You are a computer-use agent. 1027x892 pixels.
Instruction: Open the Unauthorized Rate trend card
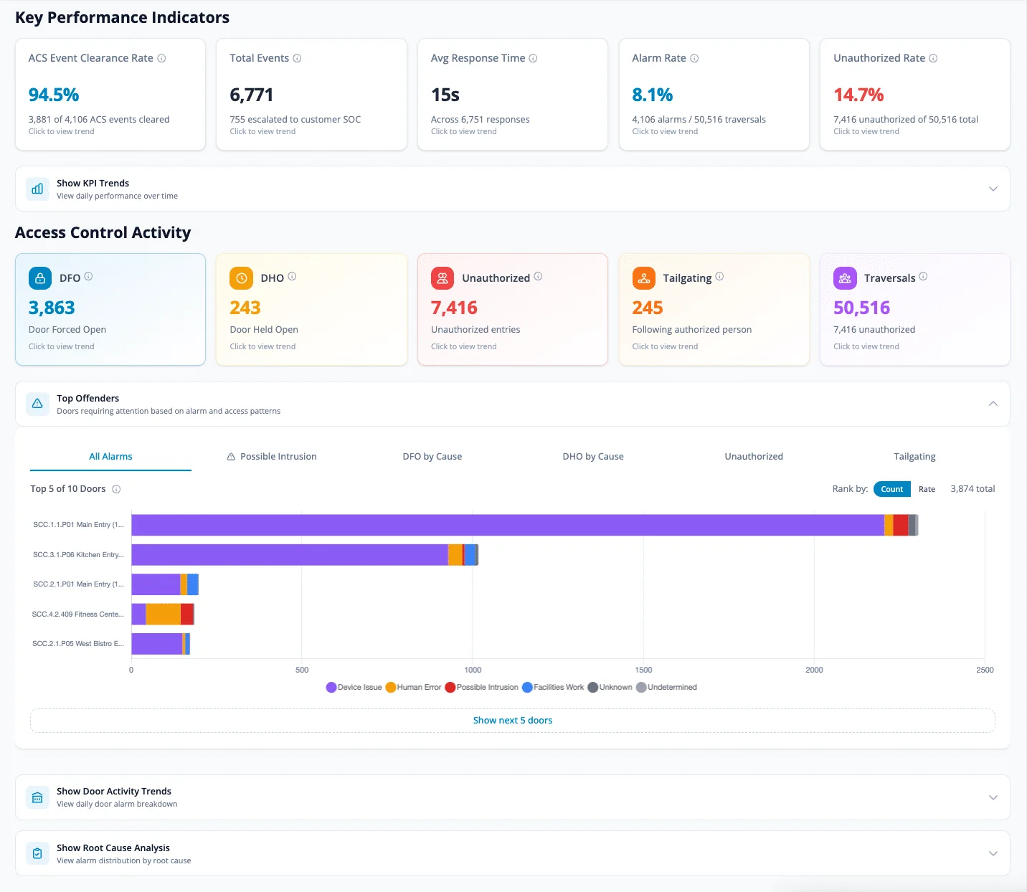click(x=915, y=95)
